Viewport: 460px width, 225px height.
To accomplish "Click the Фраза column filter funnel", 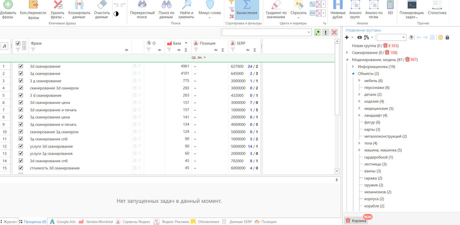I will pyautogui.click(x=33, y=50).
